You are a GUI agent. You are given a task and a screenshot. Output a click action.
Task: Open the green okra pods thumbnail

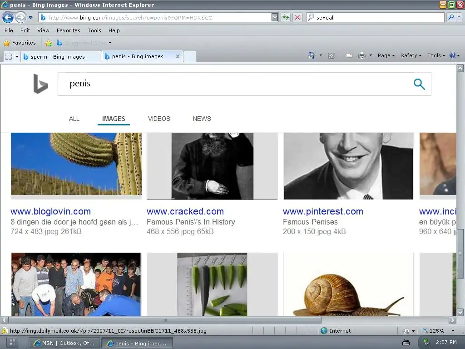pos(213,284)
